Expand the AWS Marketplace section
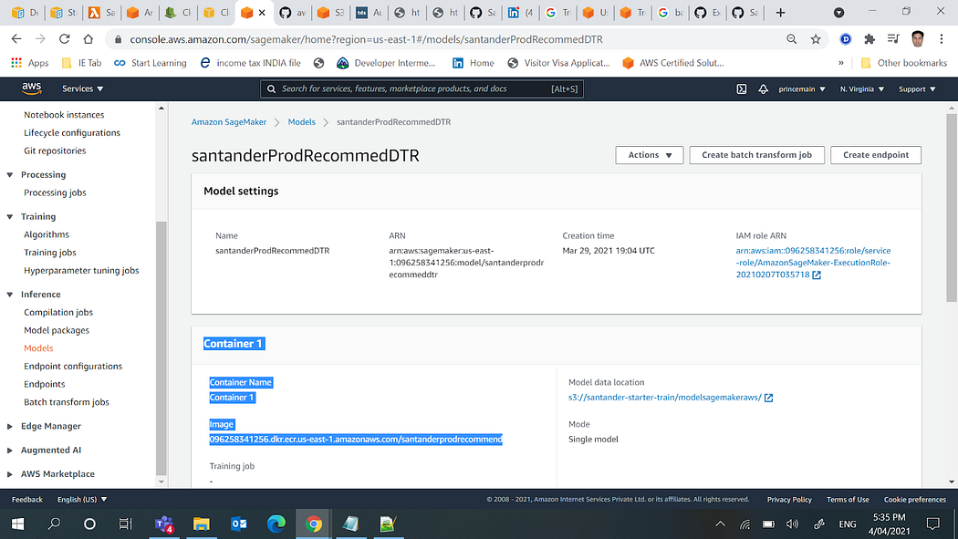 pyautogui.click(x=10, y=474)
